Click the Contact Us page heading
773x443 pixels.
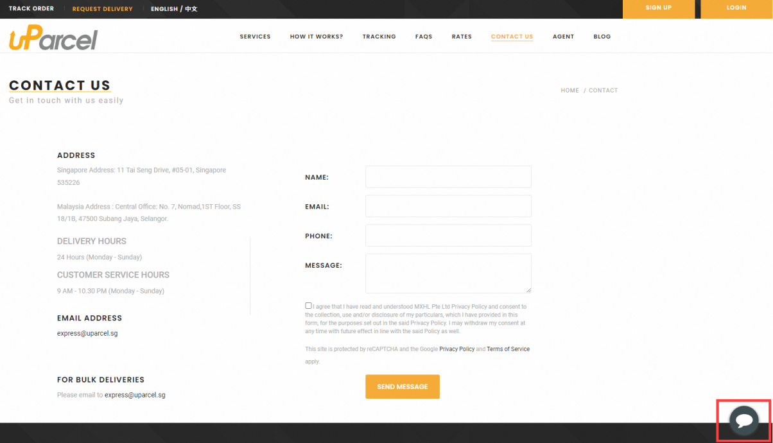coord(60,85)
